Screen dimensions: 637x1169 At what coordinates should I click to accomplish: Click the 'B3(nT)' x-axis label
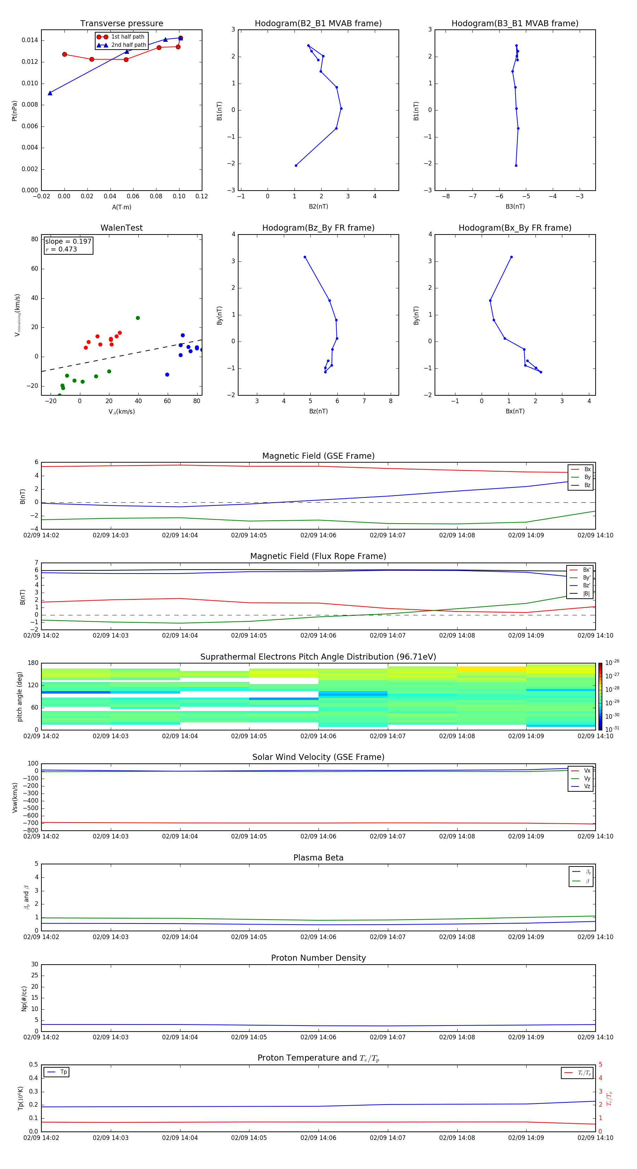515,207
